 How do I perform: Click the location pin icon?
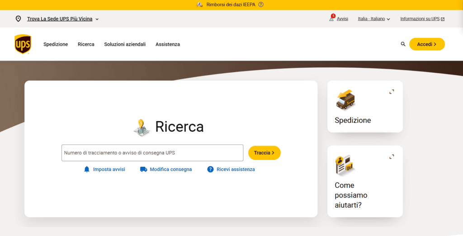[18, 19]
